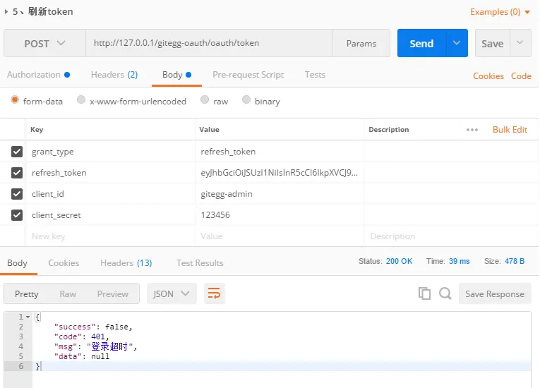
Task: Select the x-www-form-urlencoded radio option
Action: coord(81,101)
